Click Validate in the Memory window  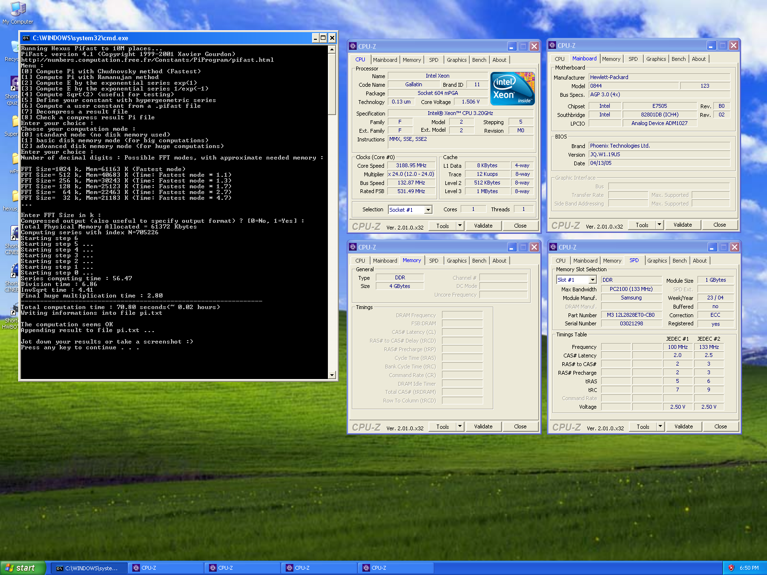pyautogui.click(x=483, y=426)
